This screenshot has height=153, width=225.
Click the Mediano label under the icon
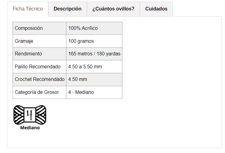pyautogui.click(x=30, y=128)
